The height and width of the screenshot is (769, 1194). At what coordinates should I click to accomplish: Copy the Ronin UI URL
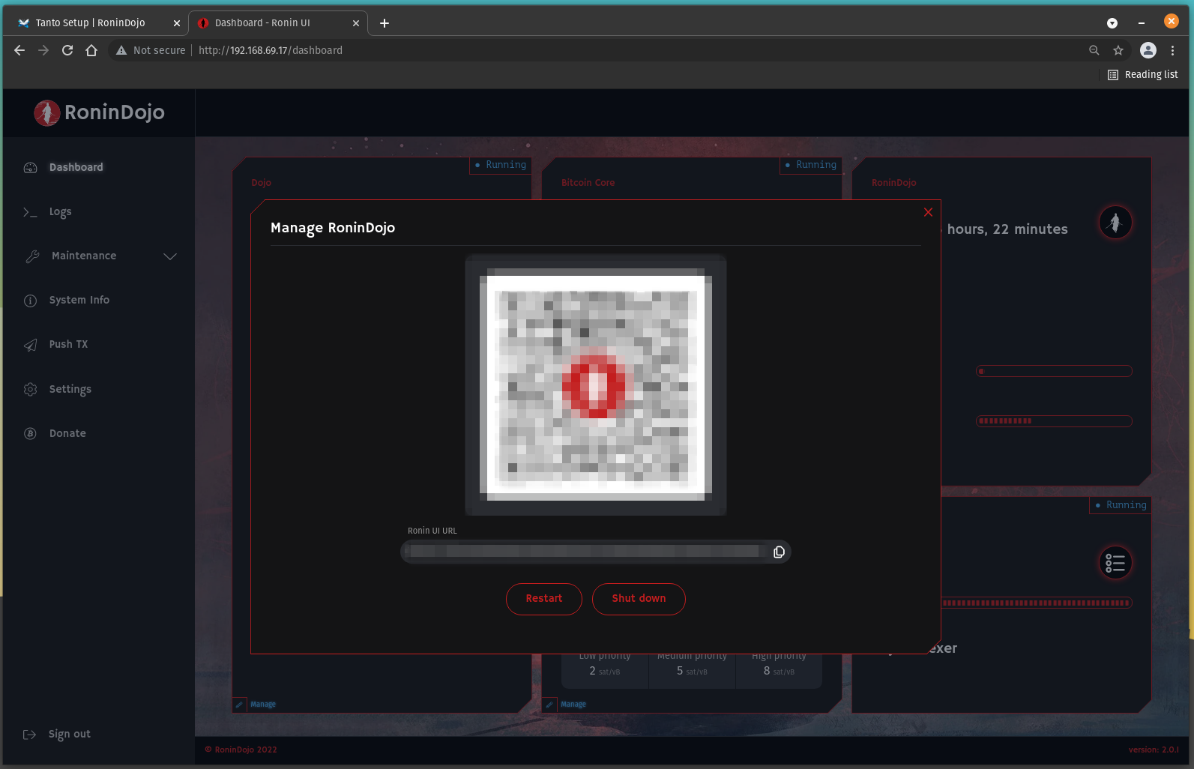779,552
